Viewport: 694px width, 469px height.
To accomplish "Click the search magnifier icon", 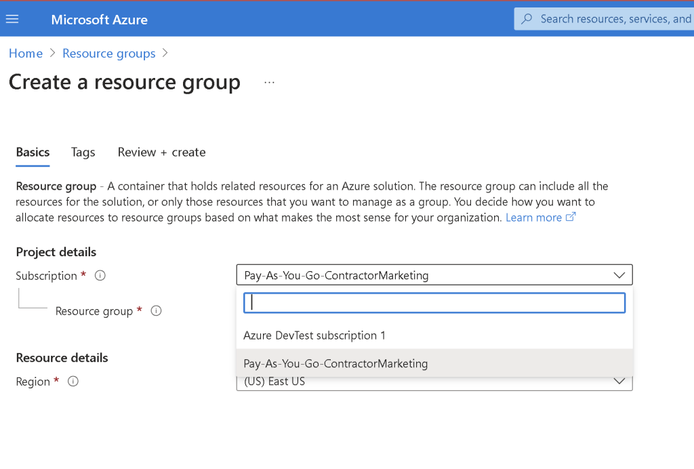I will tap(527, 18).
